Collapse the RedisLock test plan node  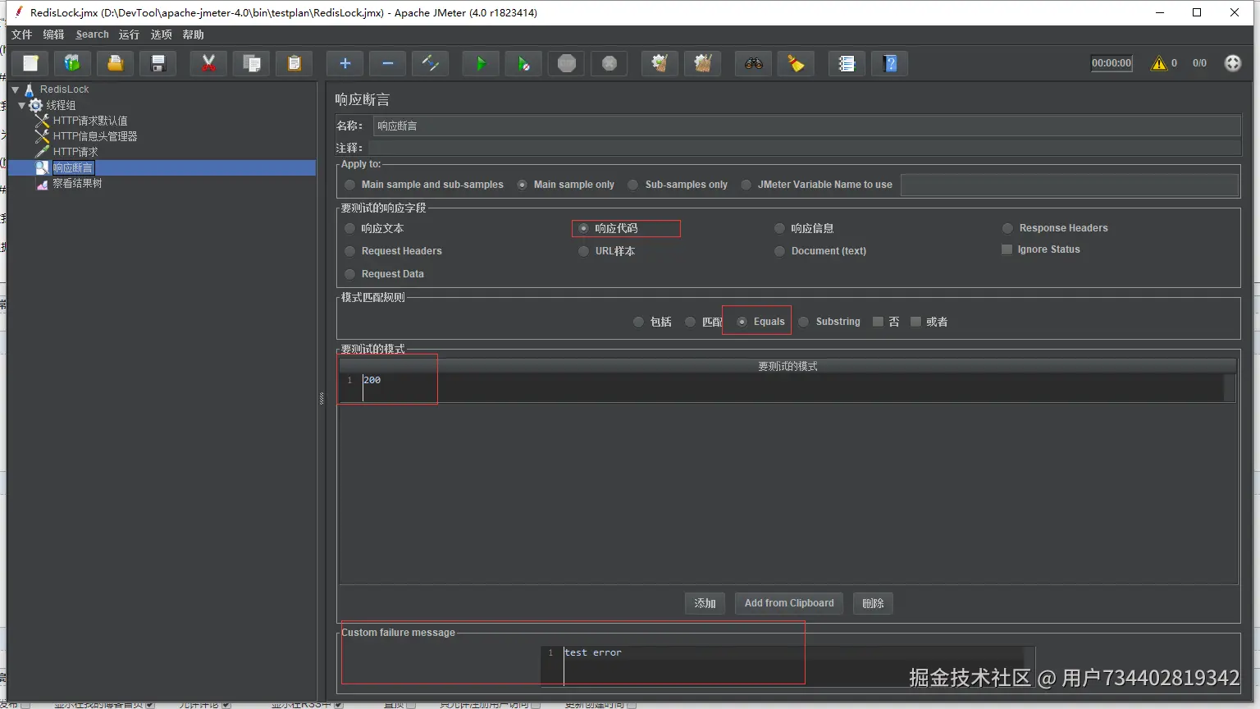click(x=15, y=89)
